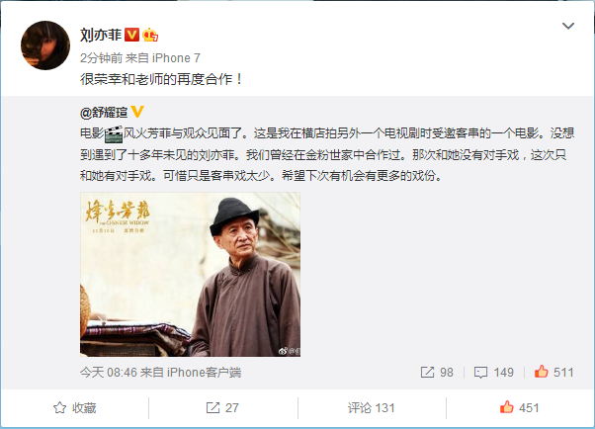
Task: Click the iPhone客户端 source link
Action: click(205, 372)
